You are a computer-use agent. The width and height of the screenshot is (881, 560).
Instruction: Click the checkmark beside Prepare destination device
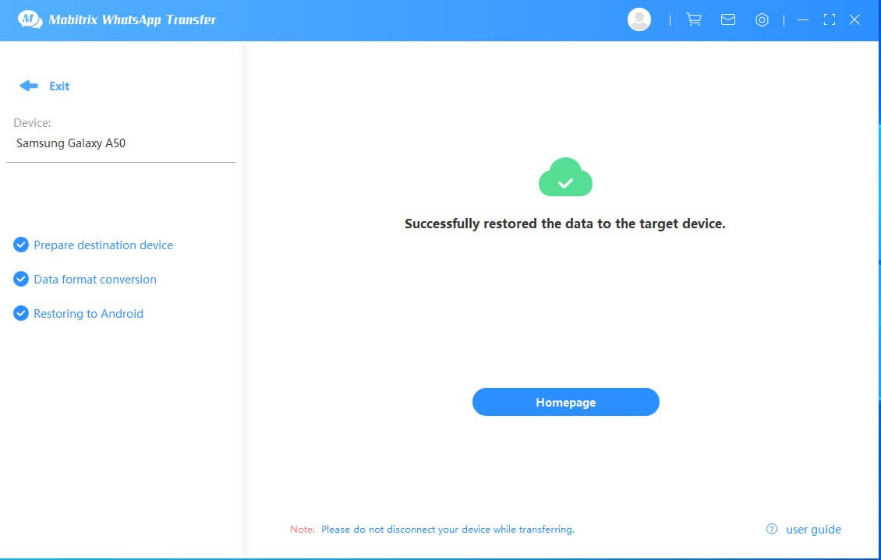coord(20,245)
